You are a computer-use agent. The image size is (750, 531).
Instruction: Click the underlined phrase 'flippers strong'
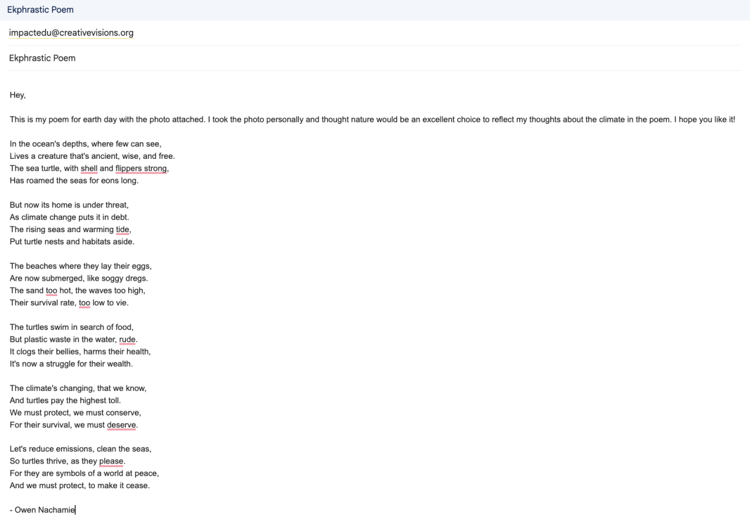(x=141, y=168)
